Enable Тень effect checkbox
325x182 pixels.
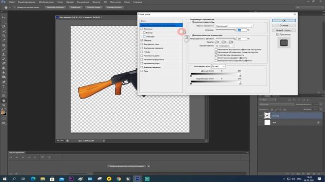[x=142, y=71]
